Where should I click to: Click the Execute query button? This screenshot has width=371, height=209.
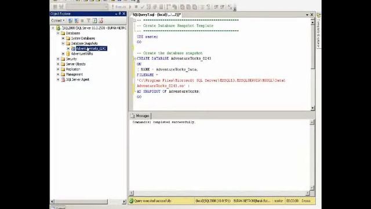click(119, 7)
